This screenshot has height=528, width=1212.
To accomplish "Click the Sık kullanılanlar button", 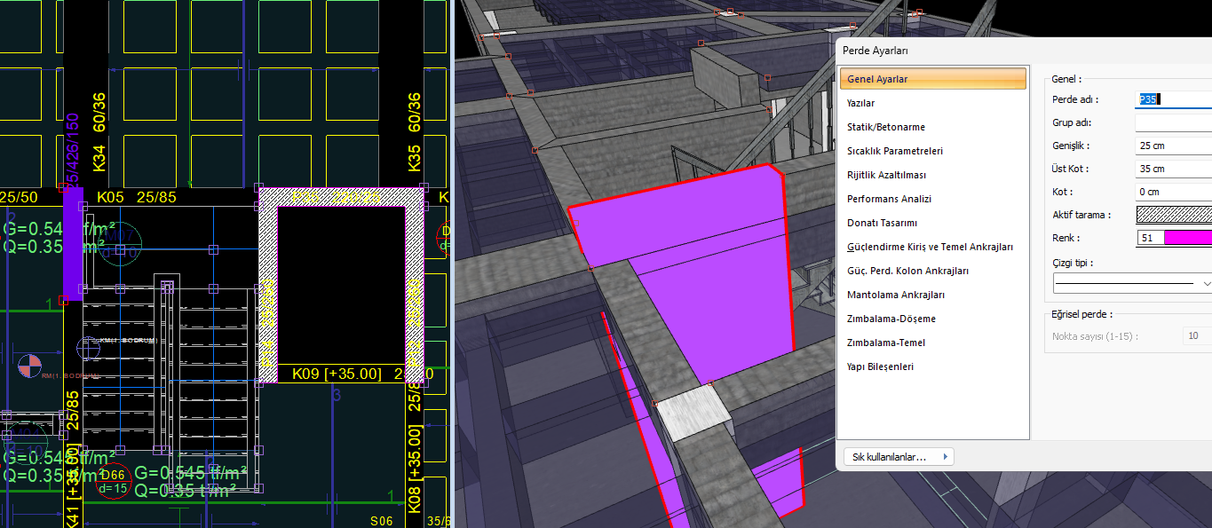I will 898,457.
